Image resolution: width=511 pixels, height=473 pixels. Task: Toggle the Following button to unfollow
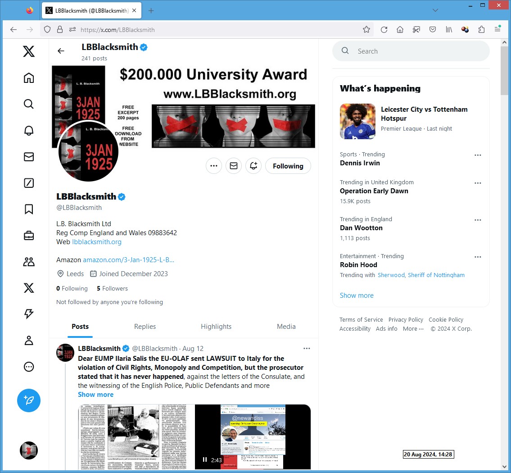coord(288,166)
